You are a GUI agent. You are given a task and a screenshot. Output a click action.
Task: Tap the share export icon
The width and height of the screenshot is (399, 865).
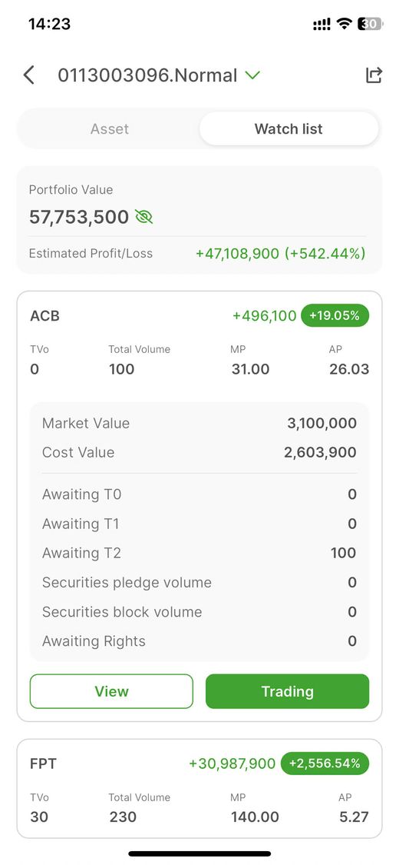click(374, 75)
